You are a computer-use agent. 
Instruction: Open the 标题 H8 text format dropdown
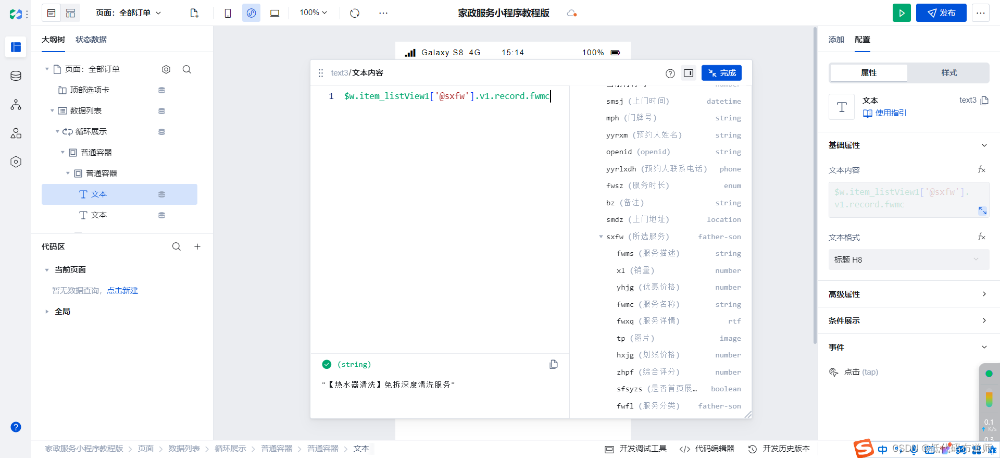click(909, 259)
